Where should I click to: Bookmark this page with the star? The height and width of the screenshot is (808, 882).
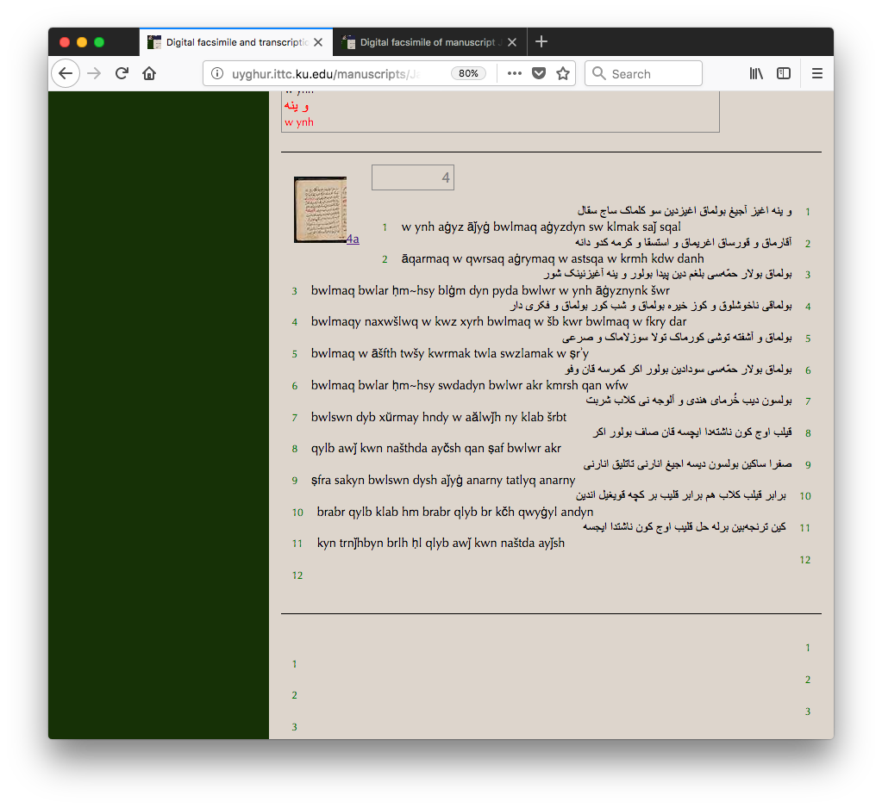tap(563, 73)
